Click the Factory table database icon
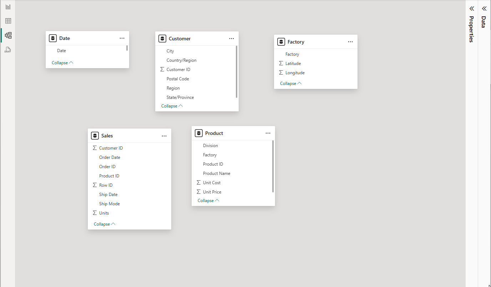 coord(281,42)
